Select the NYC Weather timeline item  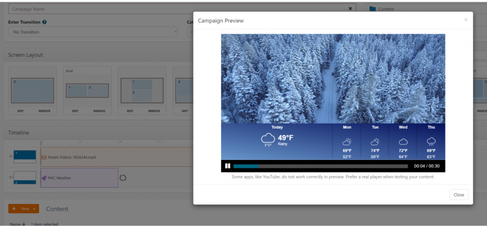coord(79,178)
